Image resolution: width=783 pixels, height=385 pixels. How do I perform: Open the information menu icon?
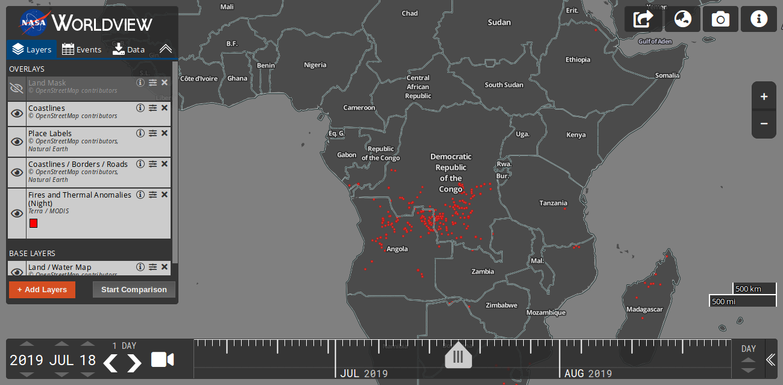pyautogui.click(x=758, y=19)
